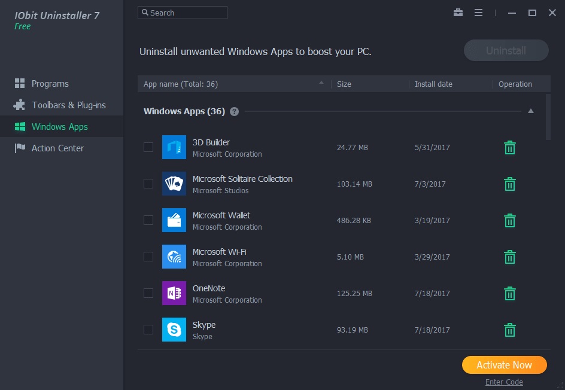This screenshot has height=390, width=565.
Task: Enable the OneNote checkbox
Action: [148, 293]
